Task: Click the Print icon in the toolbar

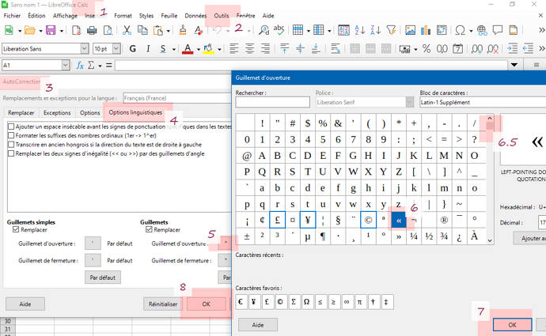Action: [92, 30]
